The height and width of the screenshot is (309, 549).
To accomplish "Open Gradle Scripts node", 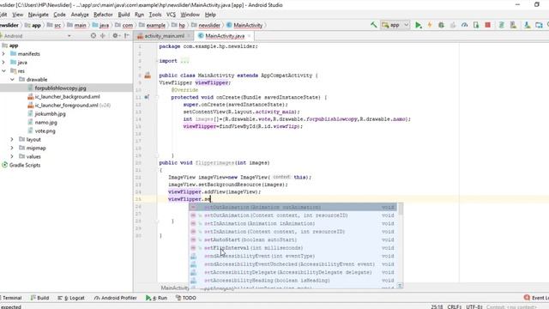I will [25, 165].
